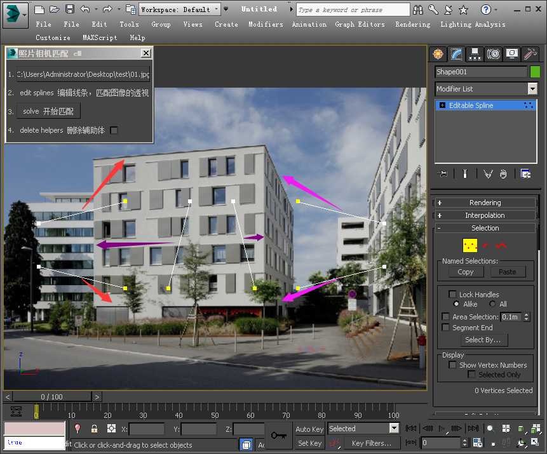The height and width of the screenshot is (454, 547).
Task: Click the Configure Modifier Sets icon
Action: [525, 173]
